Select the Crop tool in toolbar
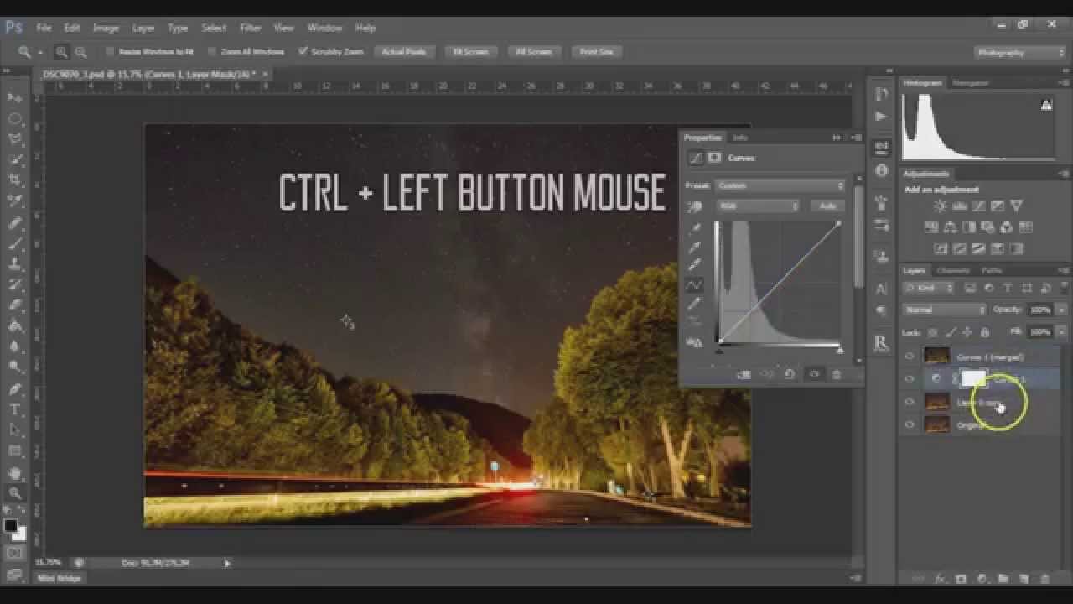1073x604 pixels. point(15,180)
